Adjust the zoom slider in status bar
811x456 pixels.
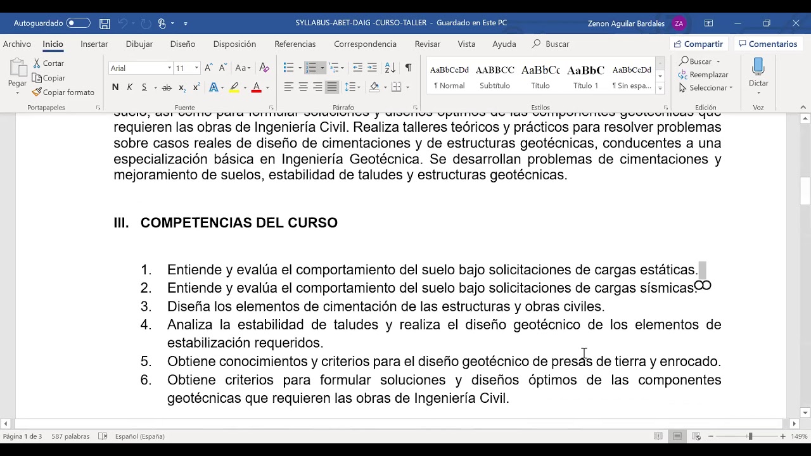(x=750, y=436)
